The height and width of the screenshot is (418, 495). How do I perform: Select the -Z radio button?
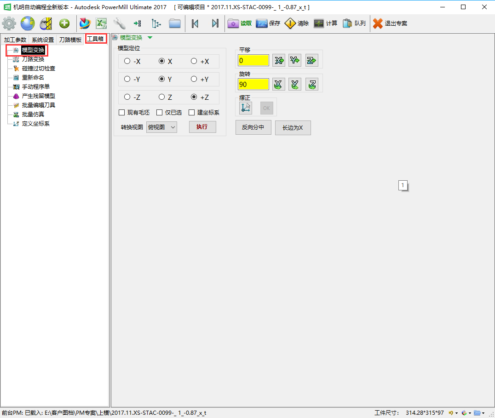(127, 97)
